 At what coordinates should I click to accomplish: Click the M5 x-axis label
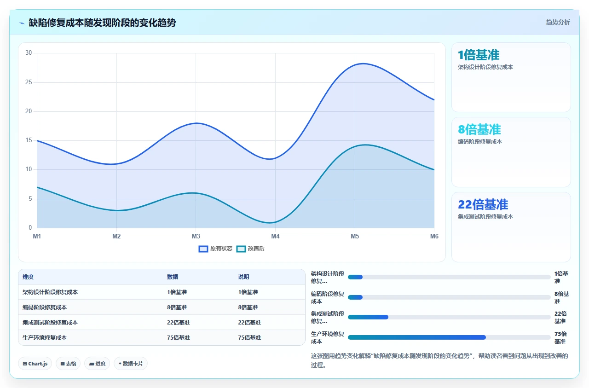click(355, 236)
